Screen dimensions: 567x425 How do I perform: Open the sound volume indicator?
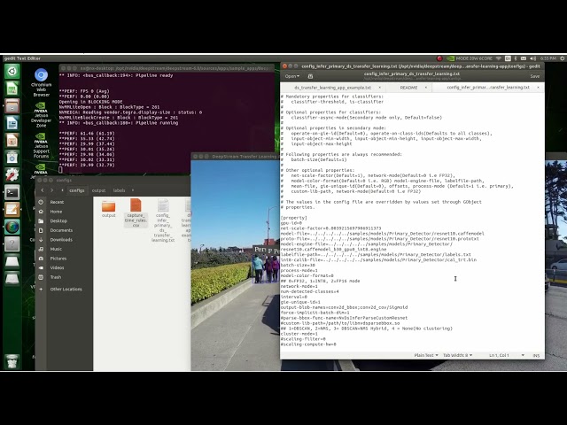pos(533,58)
